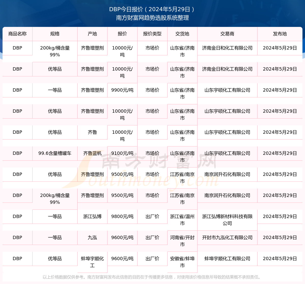The height and width of the screenshot is (284, 305).
Task: Click the '蚌埠宇顺化工' origin cell
Action: pyautogui.click(x=92, y=262)
